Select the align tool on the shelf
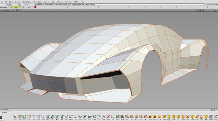Viewport: 218px width, 121px height. 62,118
